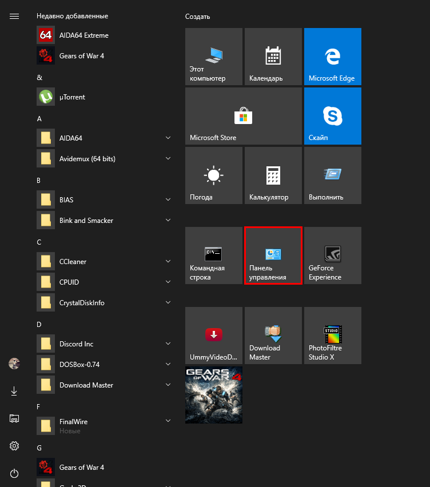Screen dimensions: 430x487
Task: Click the Power button icon
Action: click(x=14, y=473)
